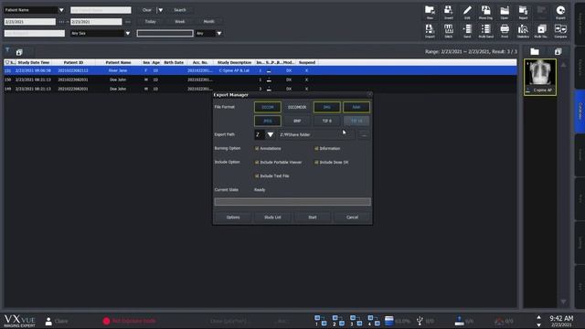The width and height of the screenshot is (585, 329).
Task: Toggle TIF 8 file format button
Action: (x=327, y=121)
